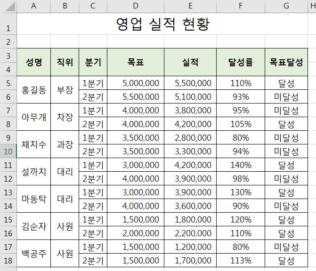316x271 pixels.
Task: Select the 3,300,000 actual cell
Action: point(190,151)
